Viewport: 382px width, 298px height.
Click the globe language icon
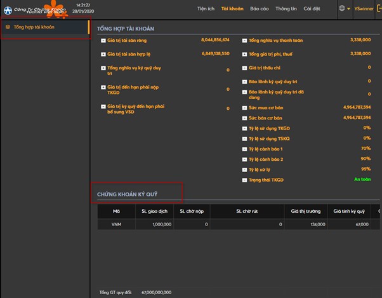tap(343, 9)
